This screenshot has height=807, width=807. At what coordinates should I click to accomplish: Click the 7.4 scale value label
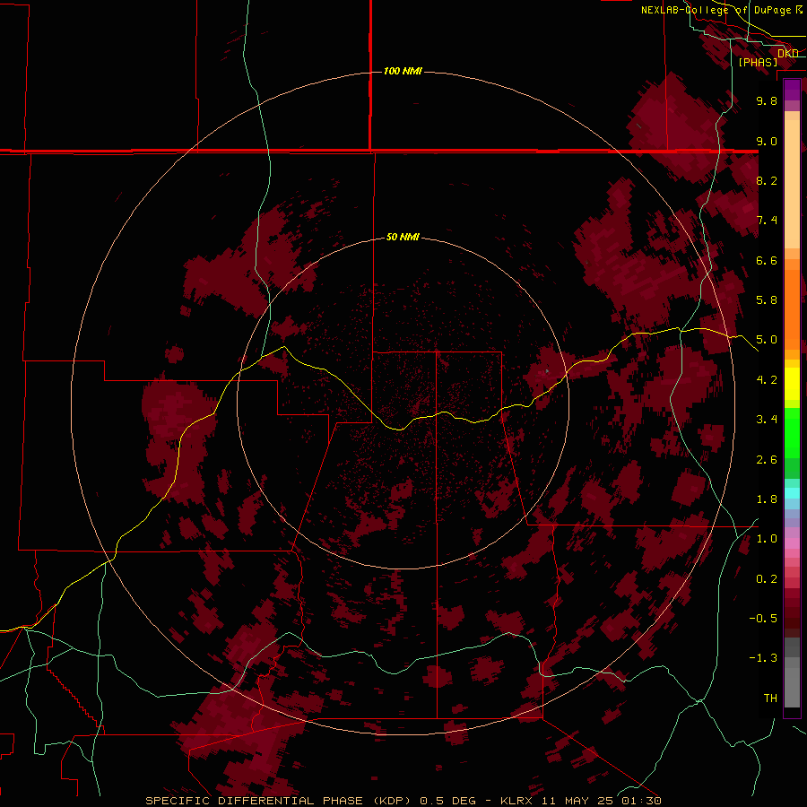(767, 221)
